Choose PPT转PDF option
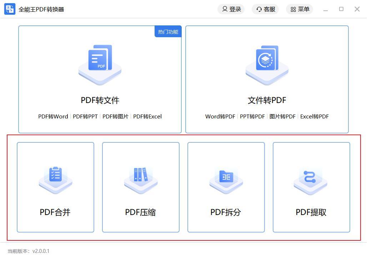Screen dimensions: 367x259 252,117
